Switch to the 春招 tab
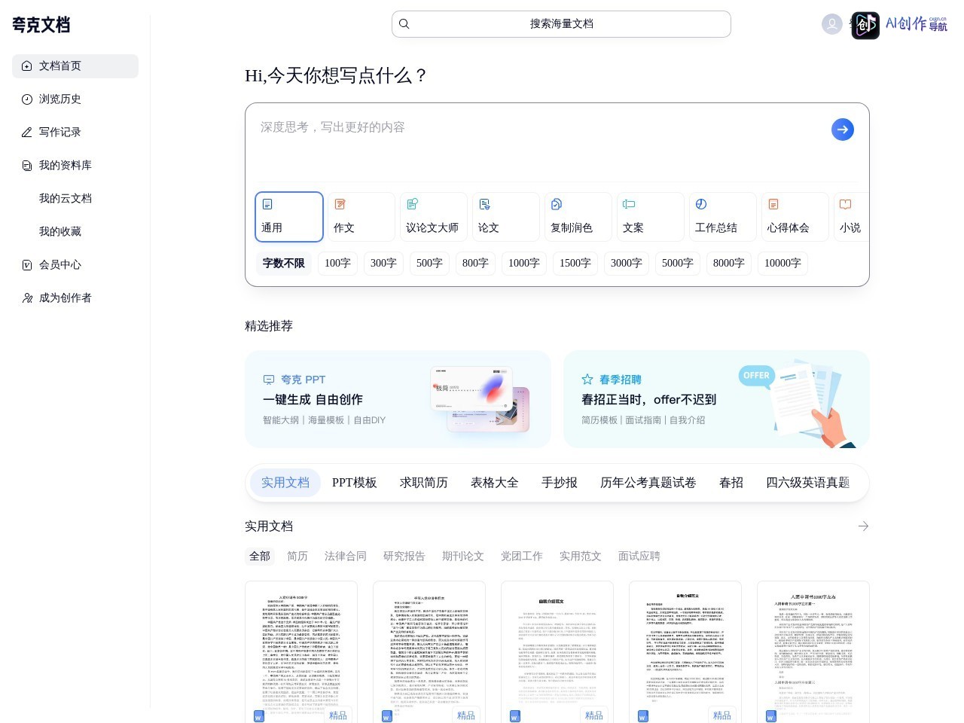964x723 pixels. pyautogui.click(x=731, y=483)
